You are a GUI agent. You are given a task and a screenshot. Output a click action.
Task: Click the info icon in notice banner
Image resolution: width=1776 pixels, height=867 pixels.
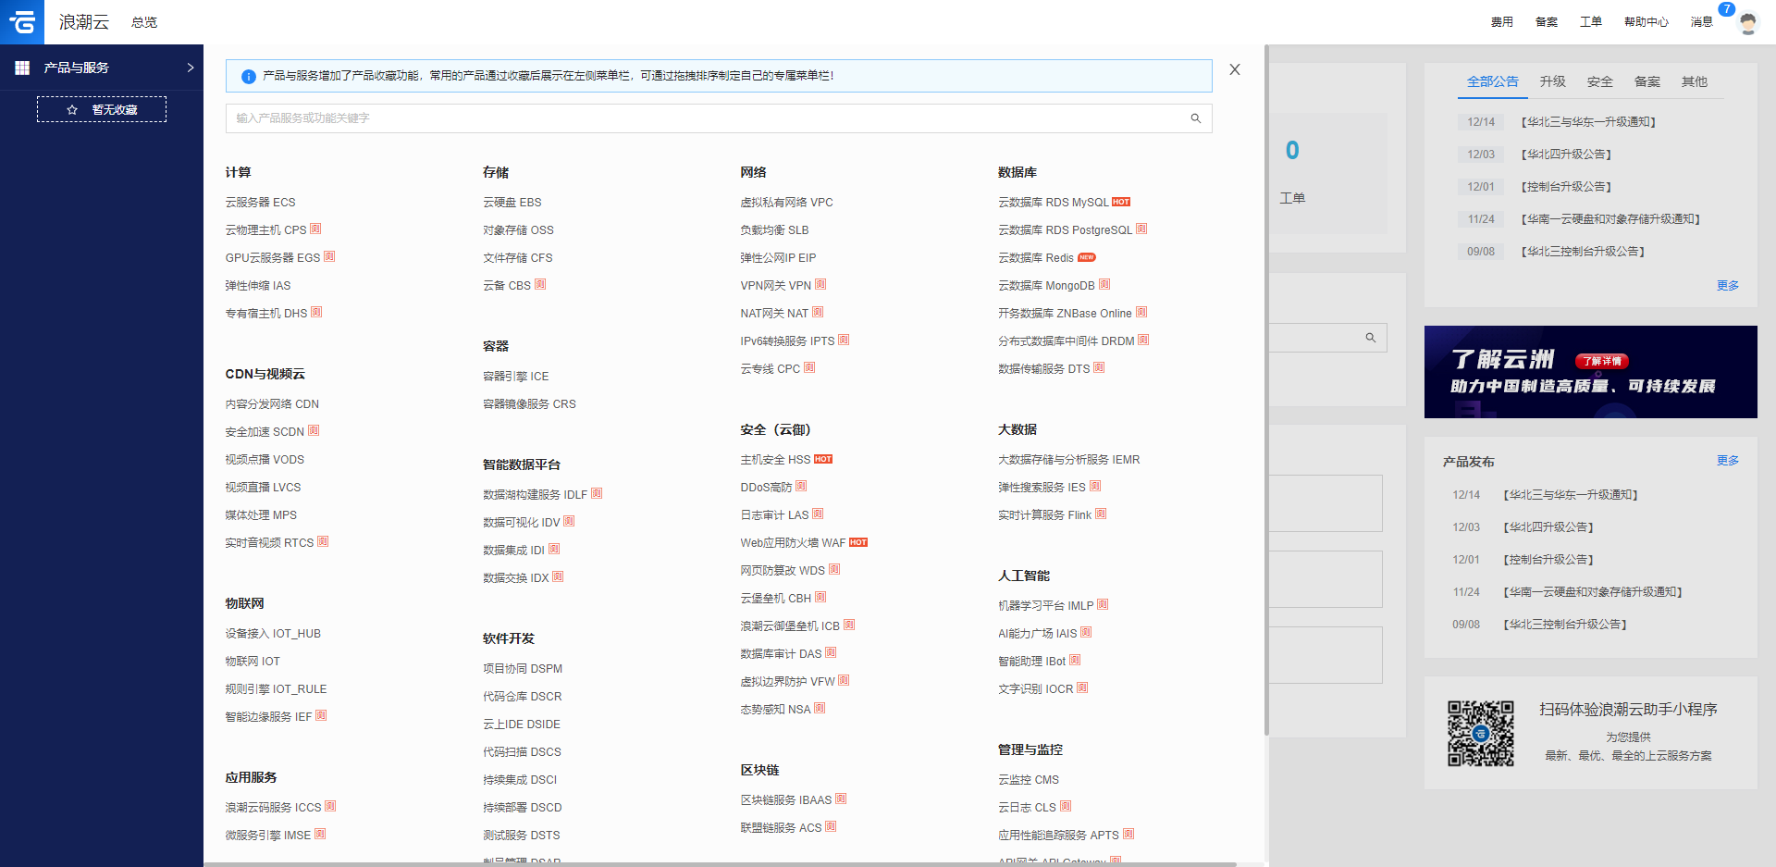pos(248,76)
